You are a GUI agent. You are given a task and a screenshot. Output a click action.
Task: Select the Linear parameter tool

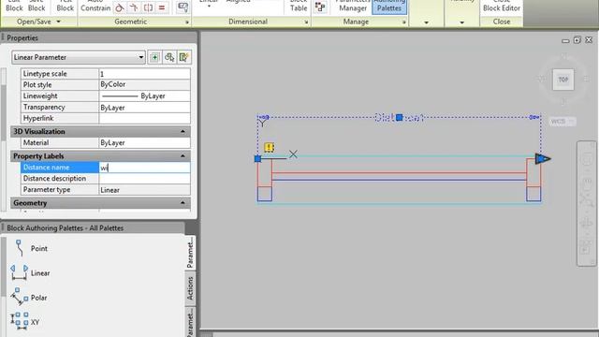[30, 272]
